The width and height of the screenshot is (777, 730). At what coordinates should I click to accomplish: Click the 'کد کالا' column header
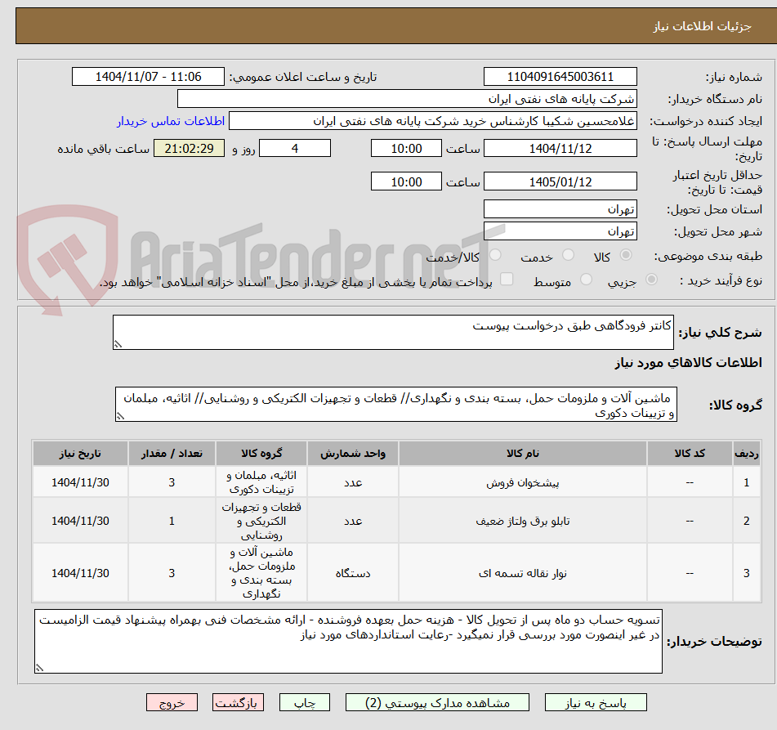click(x=690, y=453)
